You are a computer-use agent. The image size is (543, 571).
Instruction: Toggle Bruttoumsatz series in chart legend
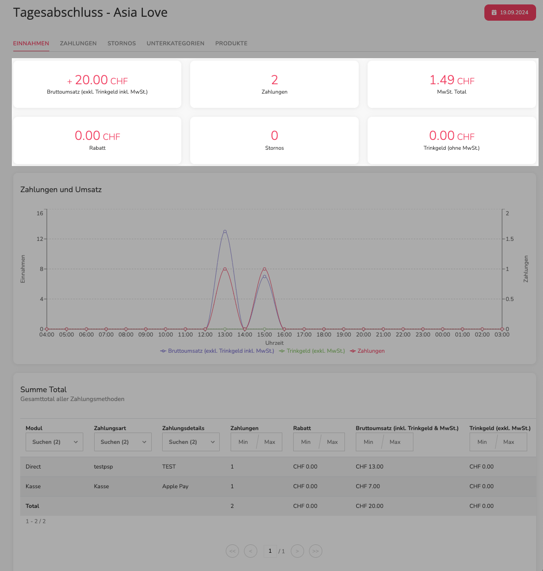(217, 351)
